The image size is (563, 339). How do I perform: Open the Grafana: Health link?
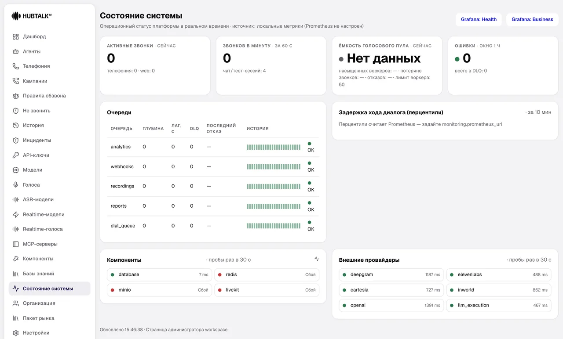[479, 19]
